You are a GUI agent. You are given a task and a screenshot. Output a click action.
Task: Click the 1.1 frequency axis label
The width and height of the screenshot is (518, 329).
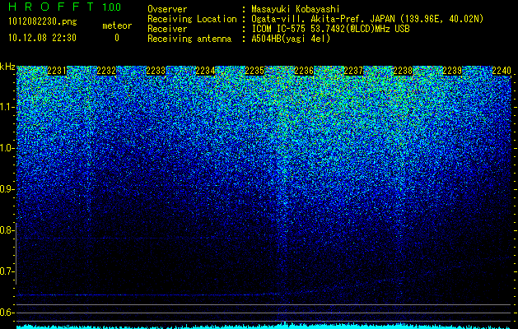pyautogui.click(x=7, y=107)
